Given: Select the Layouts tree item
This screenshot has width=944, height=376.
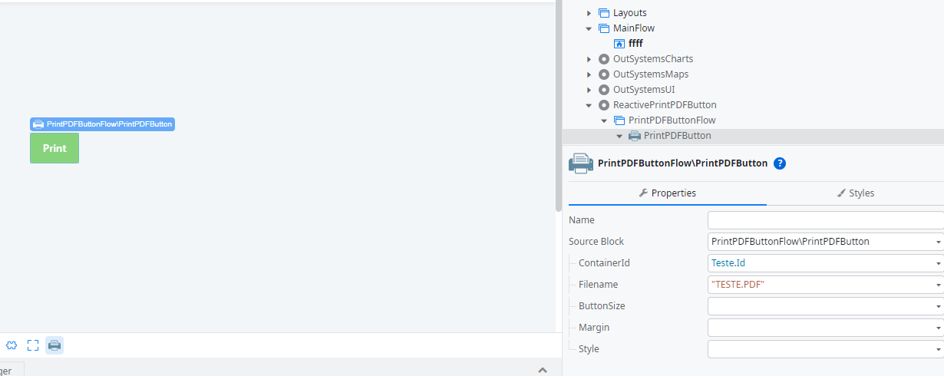Looking at the screenshot, I should coord(630,13).
